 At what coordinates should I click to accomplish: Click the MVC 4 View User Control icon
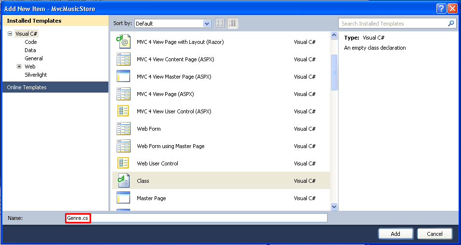(x=123, y=111)
